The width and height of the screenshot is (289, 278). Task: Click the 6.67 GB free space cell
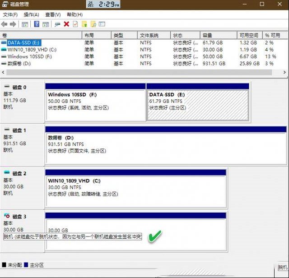pyautogui.click(x=248, y=56)
